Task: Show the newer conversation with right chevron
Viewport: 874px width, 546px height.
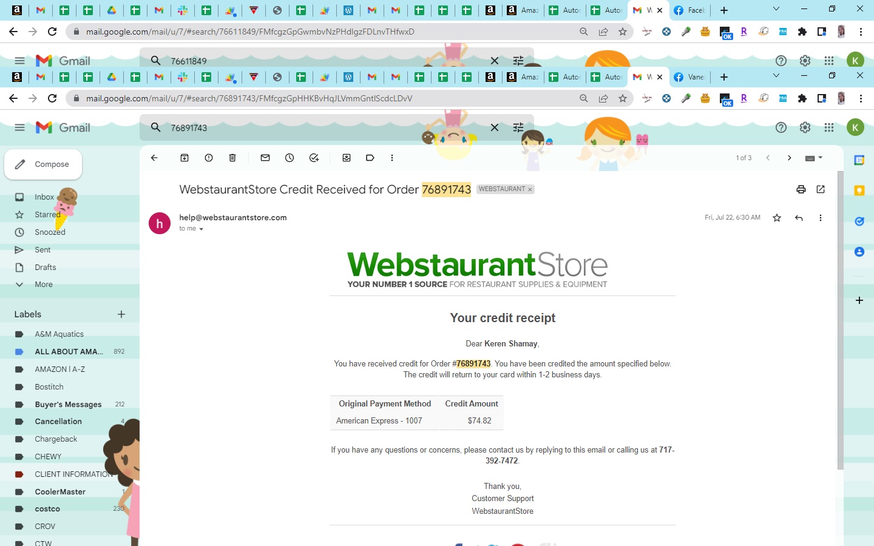Action: (789, 158)
